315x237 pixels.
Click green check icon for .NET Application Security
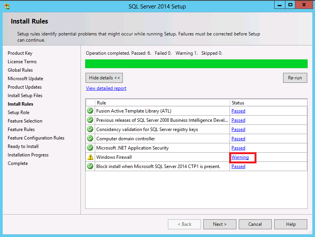[x=90, y=148]
